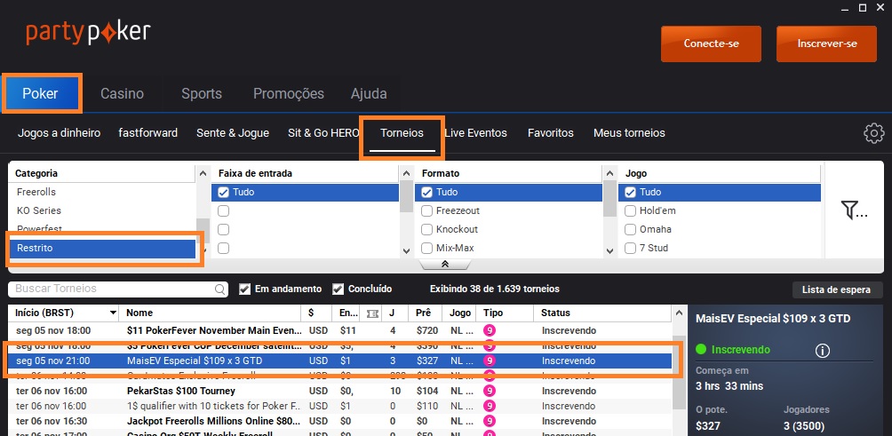Click the Inscrever-se button
This screenshot has height=436, width=892.
click(826, 44)
